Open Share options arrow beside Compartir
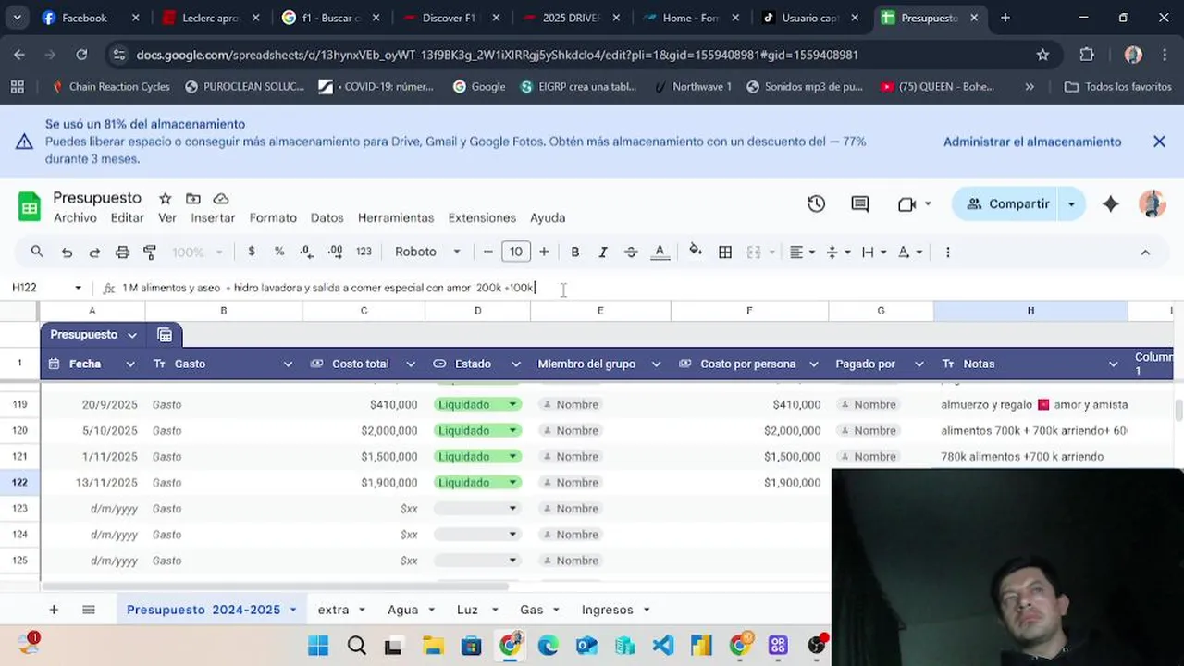The image size is (1184, 666). [x=1071, y=204]
